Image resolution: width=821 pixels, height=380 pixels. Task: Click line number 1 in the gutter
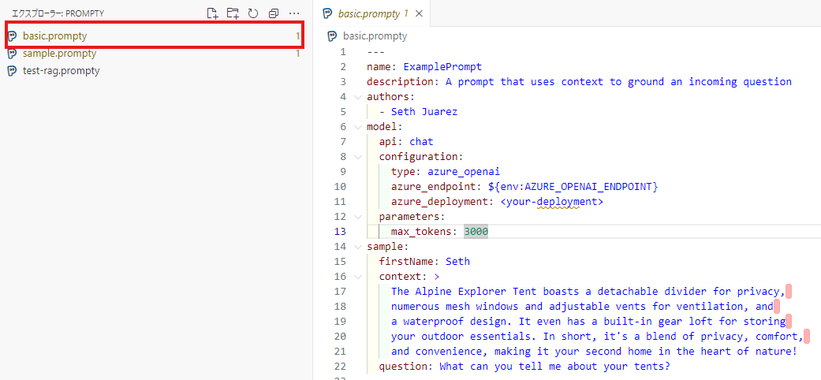coord(343,52)
